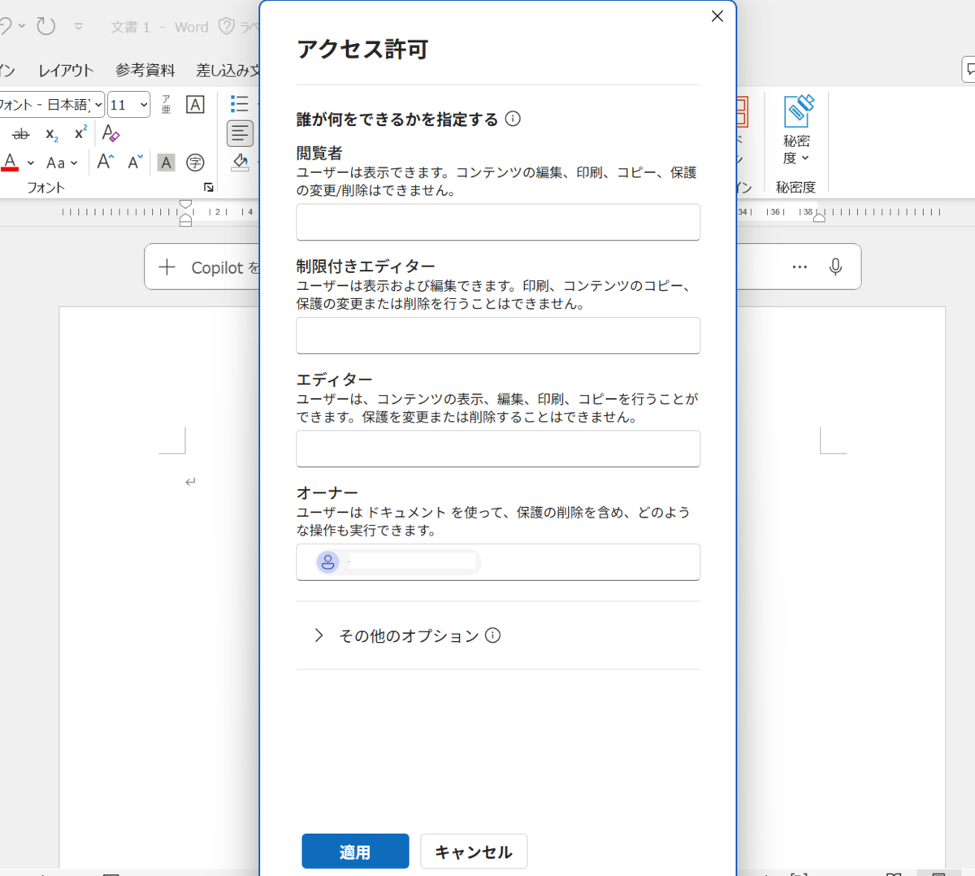
Task: Open the font color dropdown arrow
Action: click(x=31, y=163)
